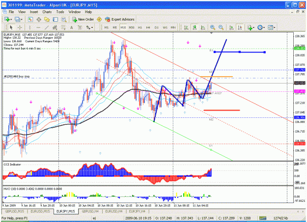Open the Insert menu
The width and height of the screenshot is (307, 222).
(34, 12)
